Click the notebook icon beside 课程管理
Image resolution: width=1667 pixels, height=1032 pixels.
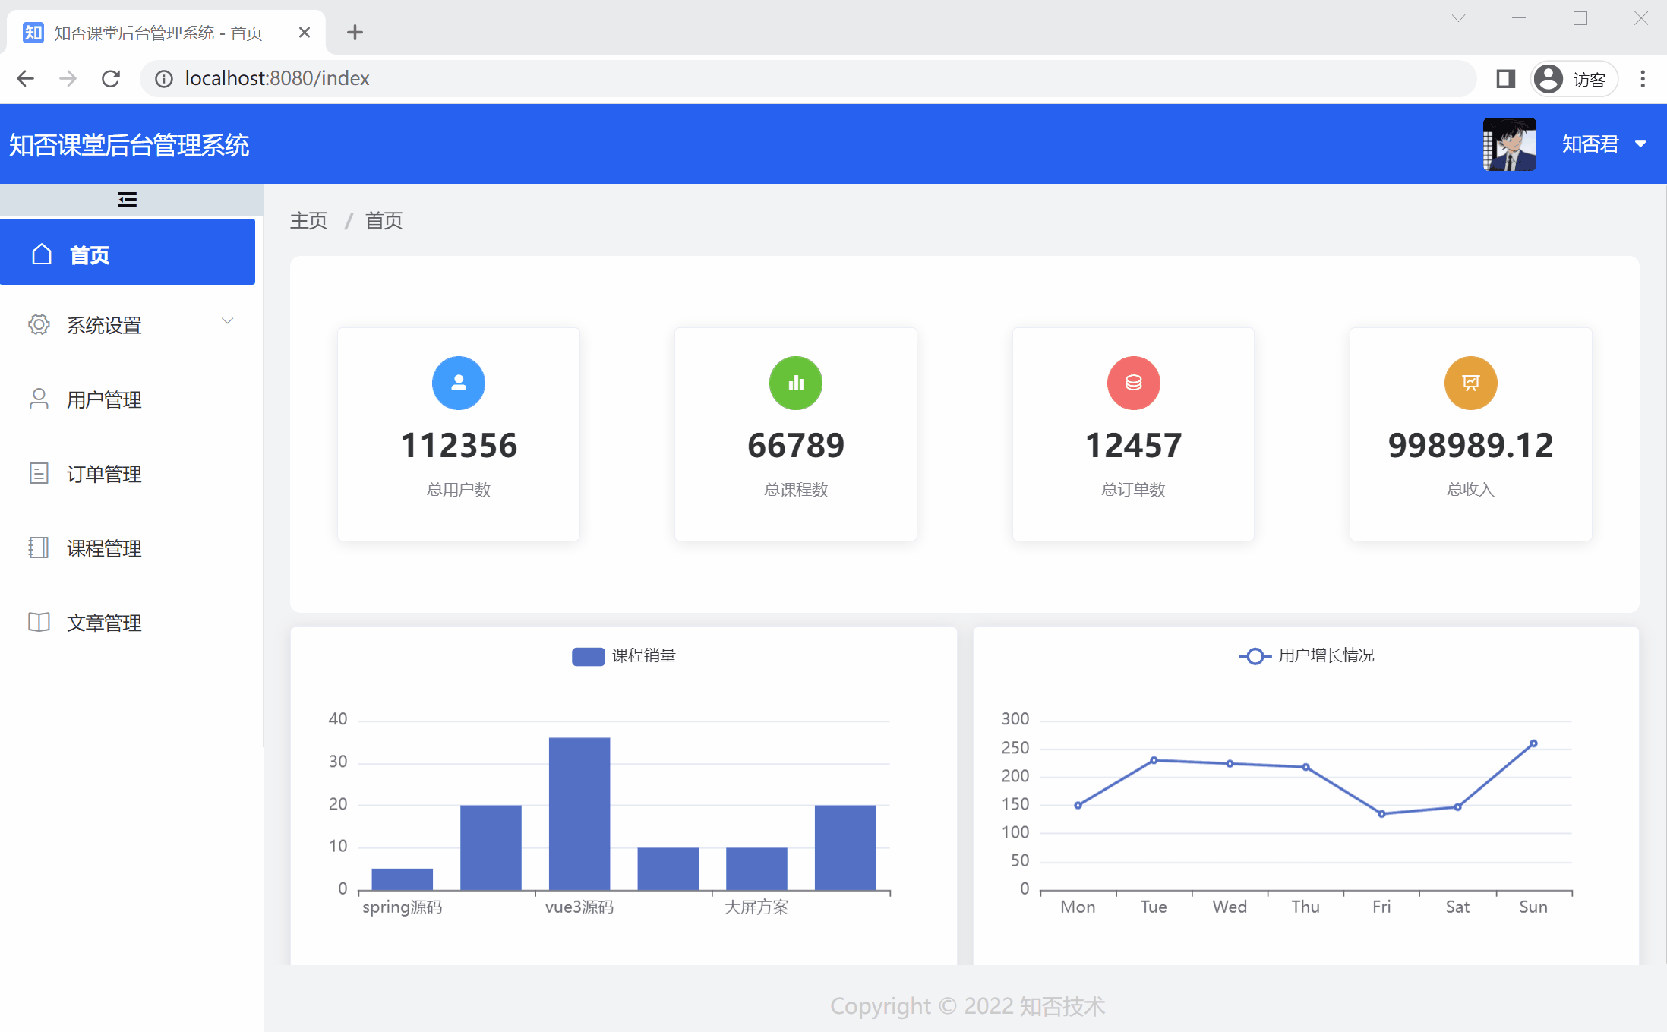39,548
